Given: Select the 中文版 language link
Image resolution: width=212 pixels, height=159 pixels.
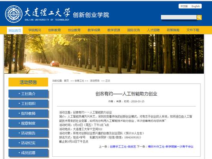Looking at the screenshot, I should (184, 6).
